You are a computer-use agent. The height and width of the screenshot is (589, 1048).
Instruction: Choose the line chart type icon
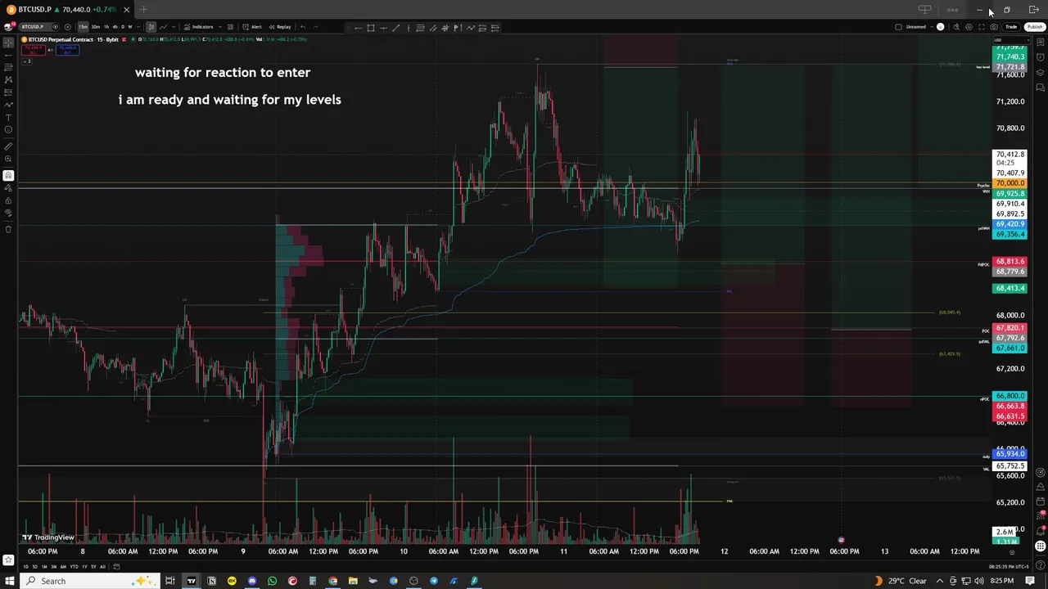164,27
